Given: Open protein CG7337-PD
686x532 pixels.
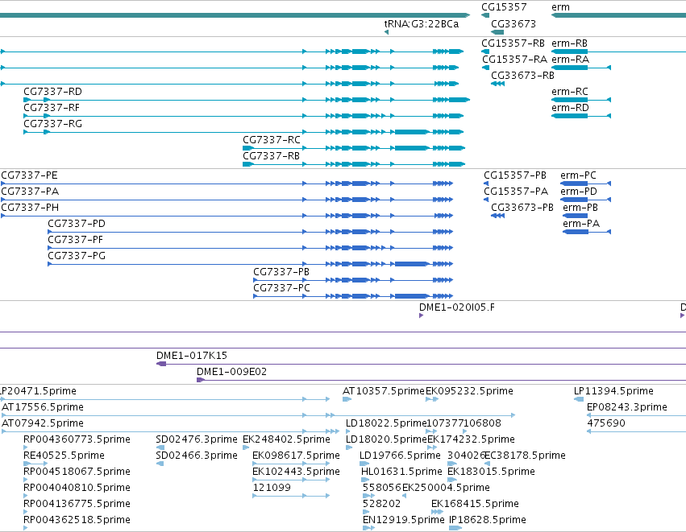Looking at the screenshot, I should [x=77, y=224].
